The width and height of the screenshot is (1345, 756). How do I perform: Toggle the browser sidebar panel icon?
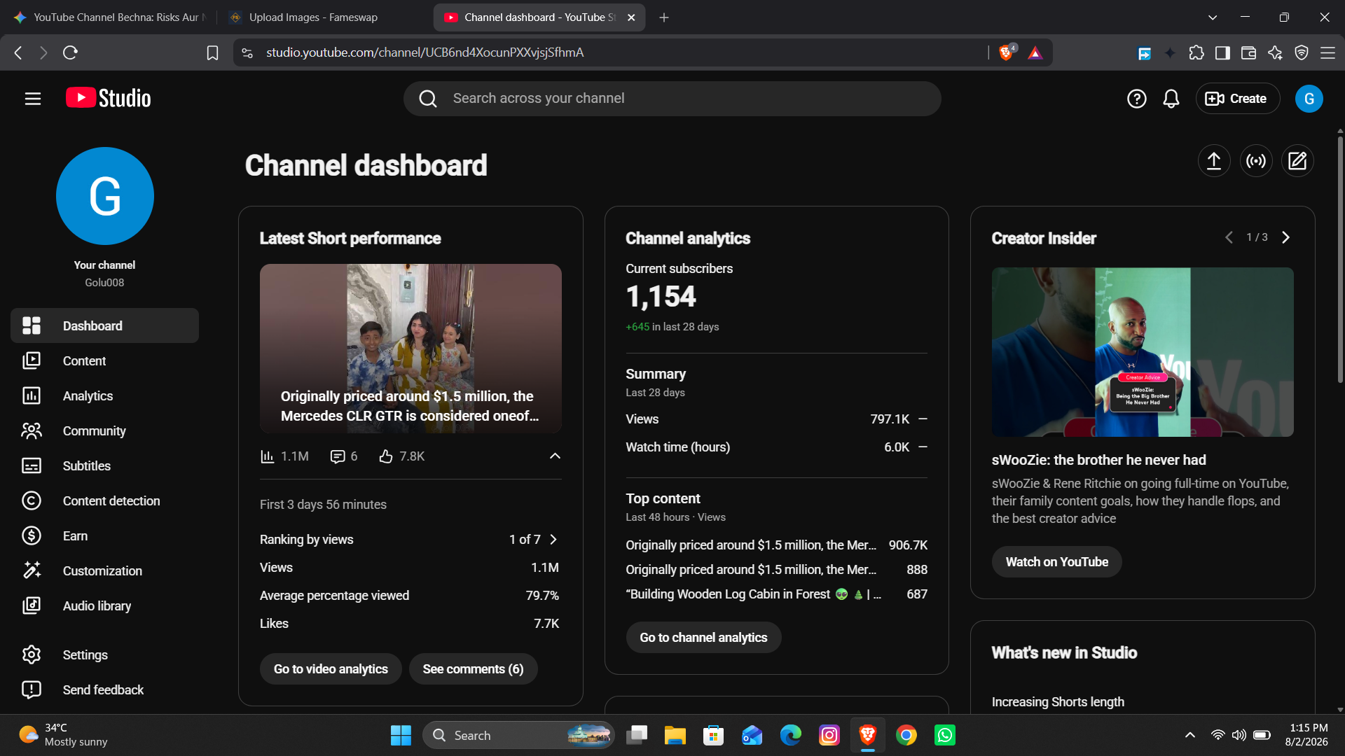(x=1222, y=52)
